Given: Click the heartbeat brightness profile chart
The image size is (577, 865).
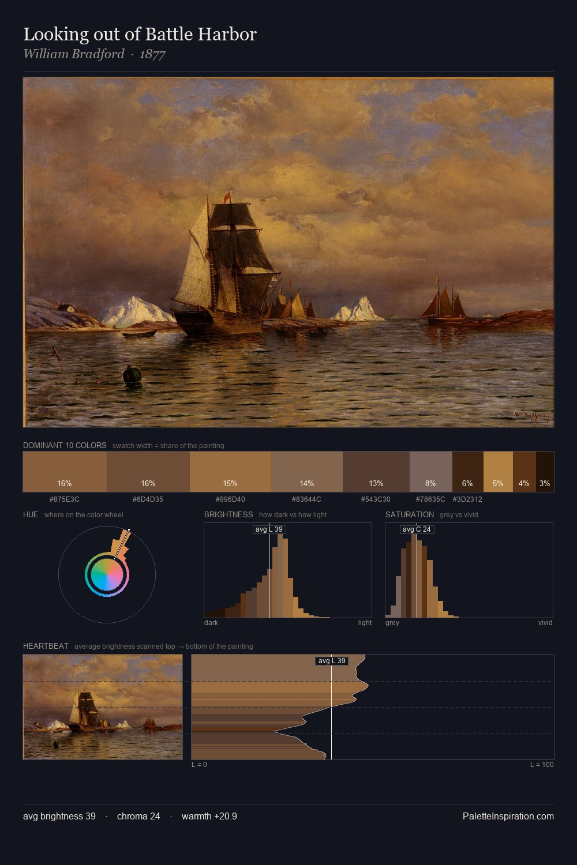Looking at the screenshot, I should tap(373, 707).
